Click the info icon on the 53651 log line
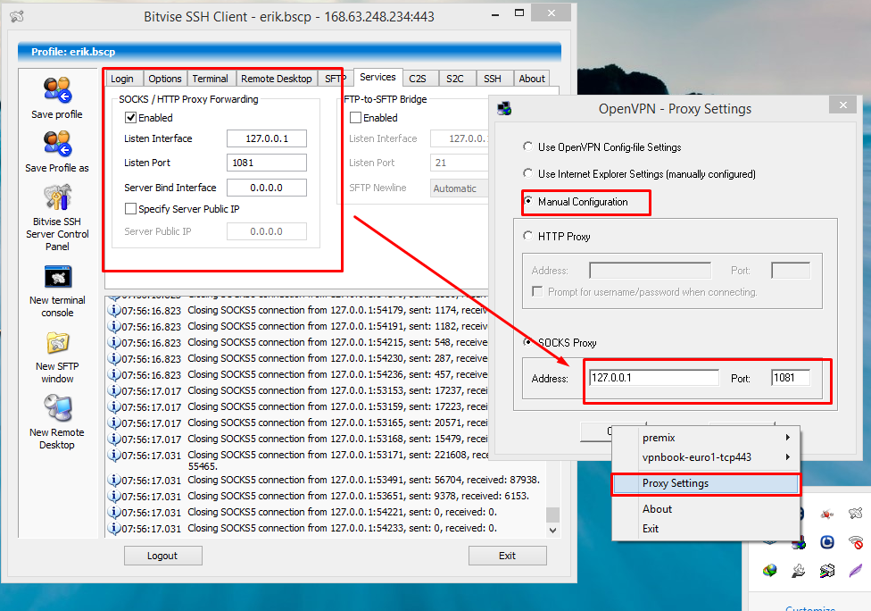The width and height of the screenshot is (871, 611). (x=114, y=496)
